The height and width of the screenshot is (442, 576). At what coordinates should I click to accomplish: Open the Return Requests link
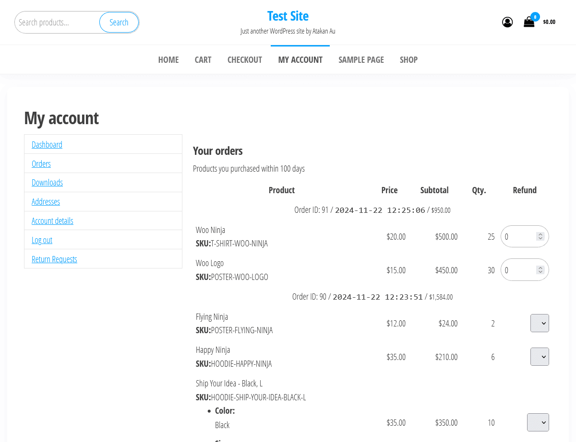54,259
